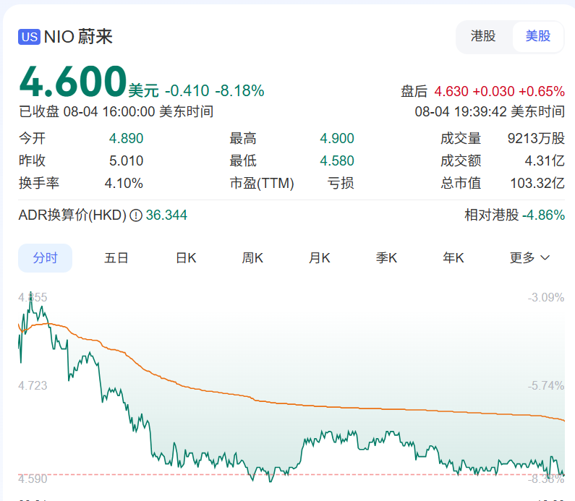
Task: Click the turnover amount 4.31亿
Action: [x=545, y=161]
